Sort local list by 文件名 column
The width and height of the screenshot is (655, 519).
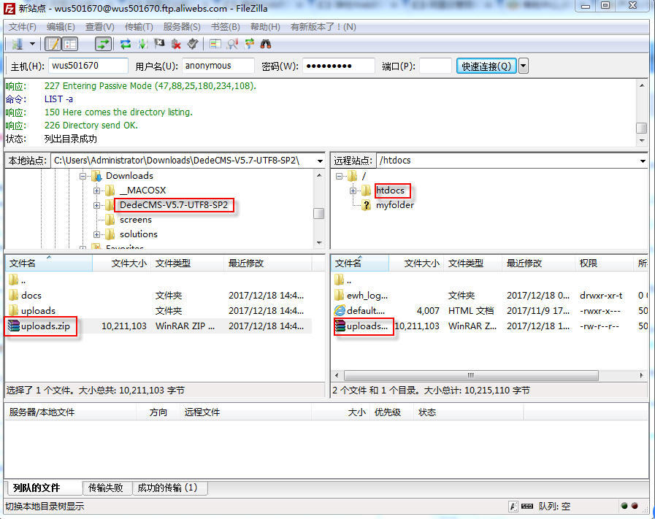(x=48, y=264)
